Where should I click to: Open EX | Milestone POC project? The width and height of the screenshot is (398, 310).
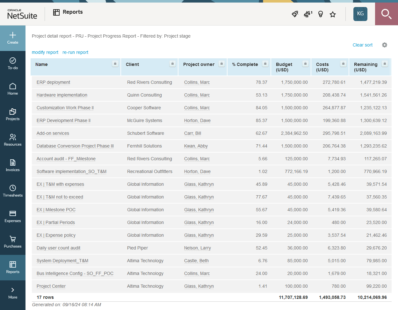pos(56,210)
